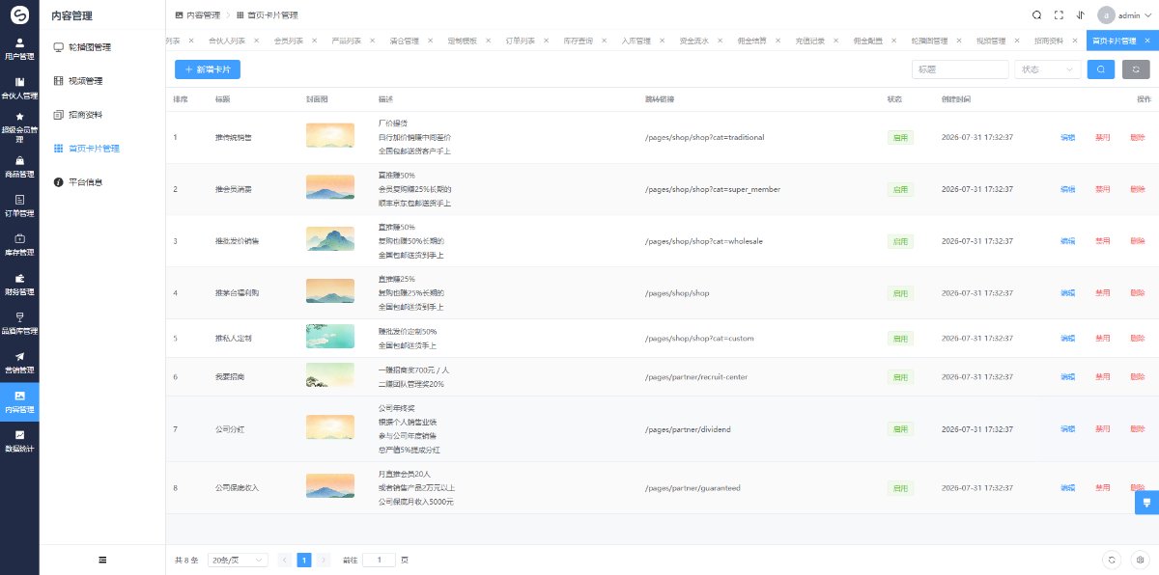
Task: Switch to the 充值记录 tab
Action: pos(810,41)
